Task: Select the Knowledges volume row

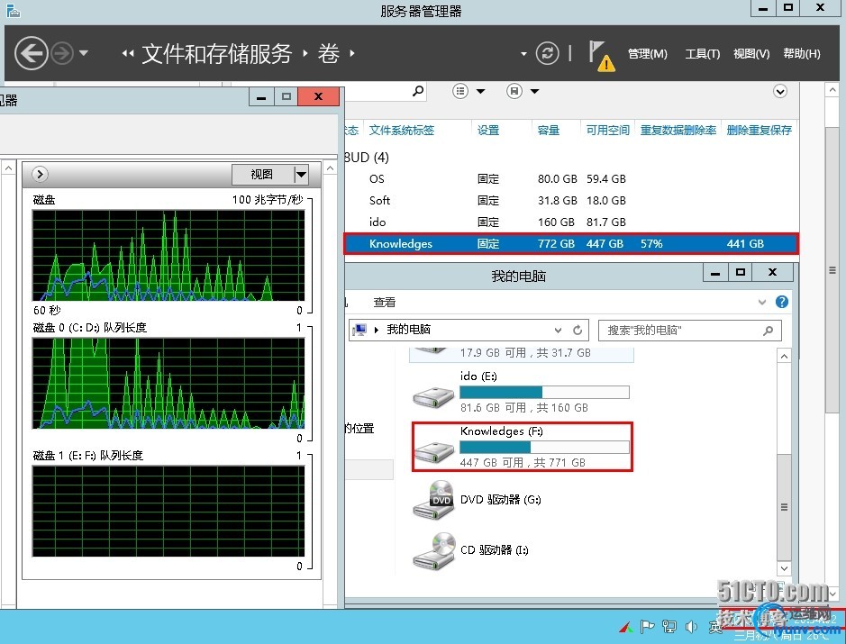Action: click(x=571, y=244)
